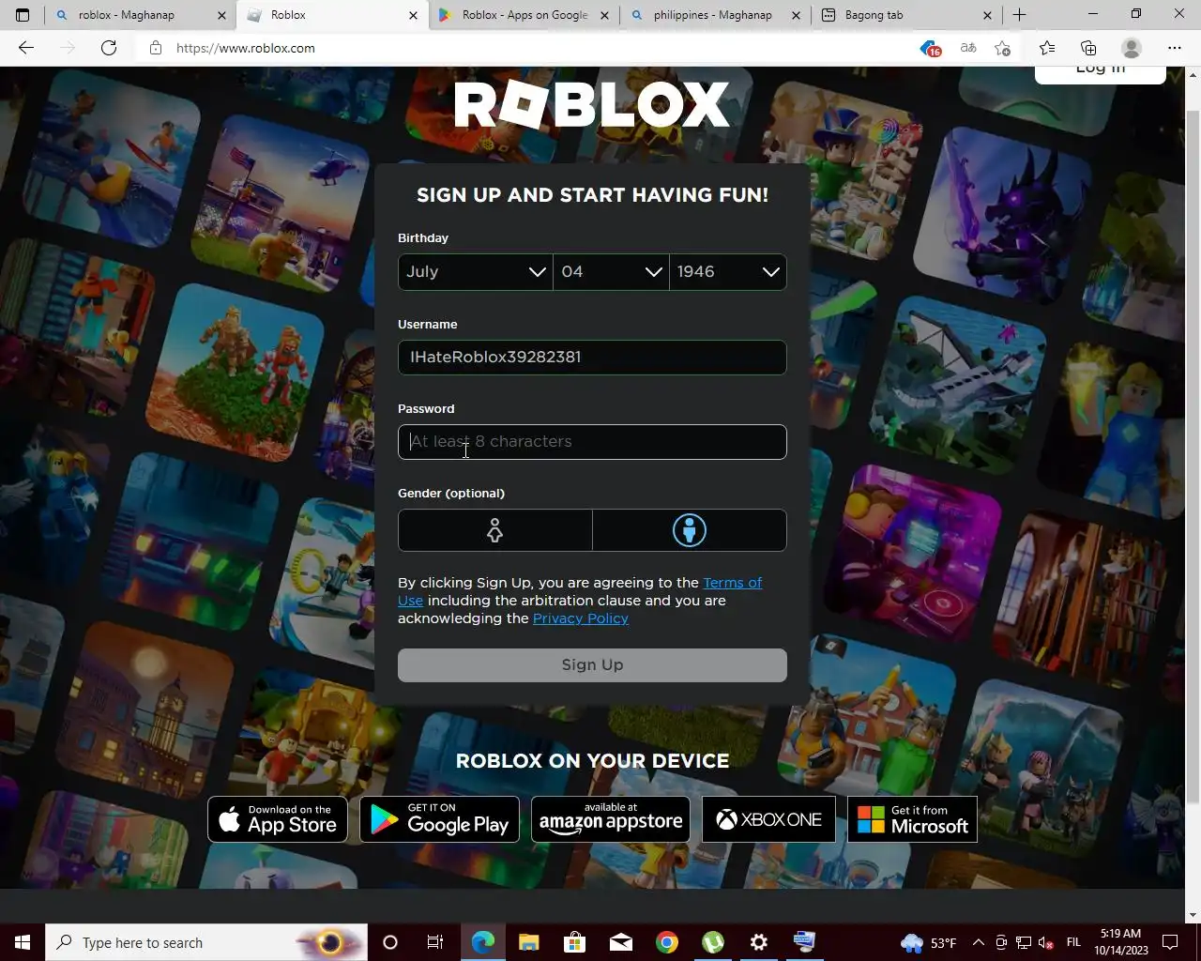Open the weather widget showing 53°F
The height and width of the screenshot is (961, 1201).
[x=929, y=942]
